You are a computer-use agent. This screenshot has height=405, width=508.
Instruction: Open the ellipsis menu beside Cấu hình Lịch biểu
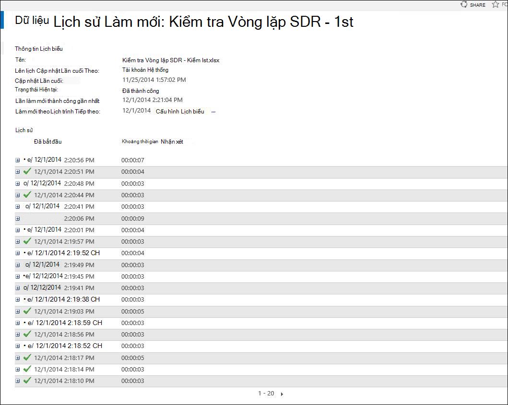(213, 112)
